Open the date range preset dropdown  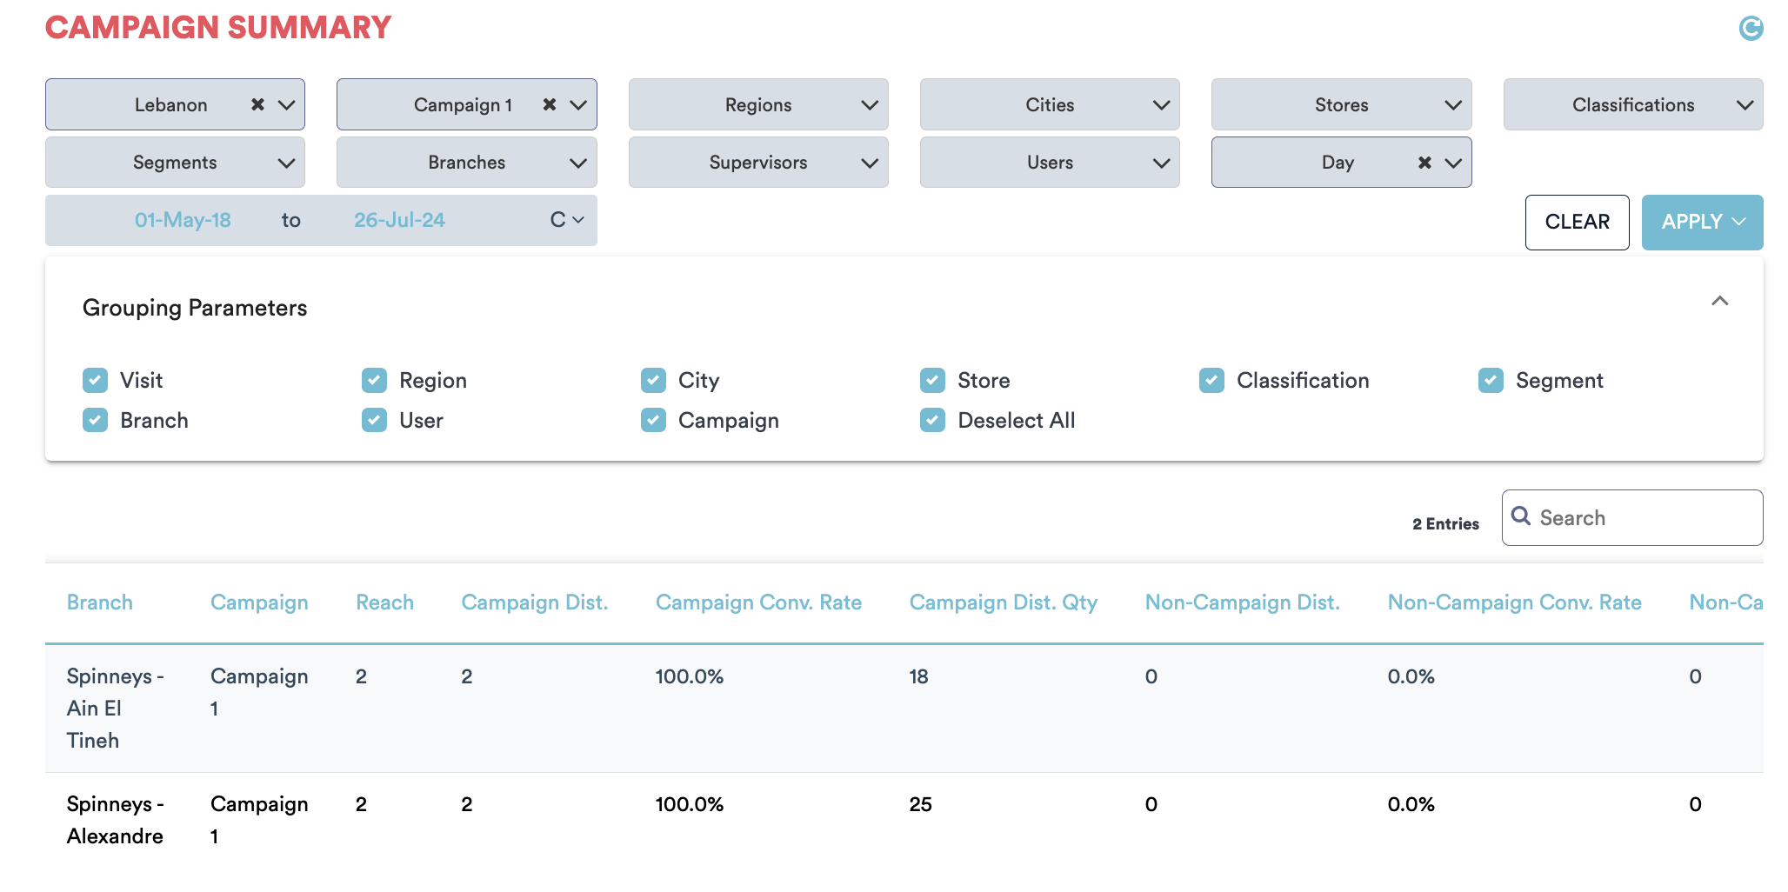click(x=566, y=220)
